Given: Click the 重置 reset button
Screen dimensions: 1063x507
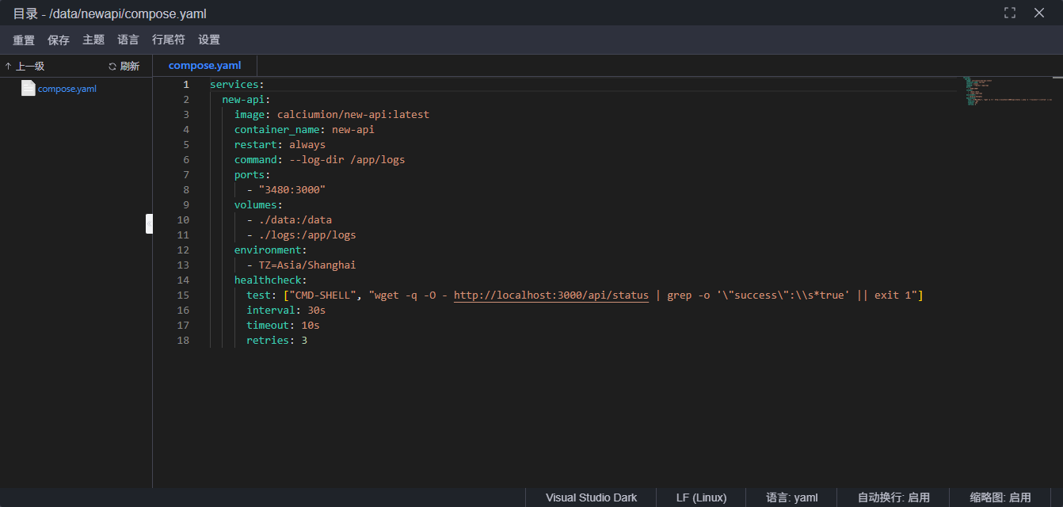Looking at the screenshot, I should [x=24, y=40].
